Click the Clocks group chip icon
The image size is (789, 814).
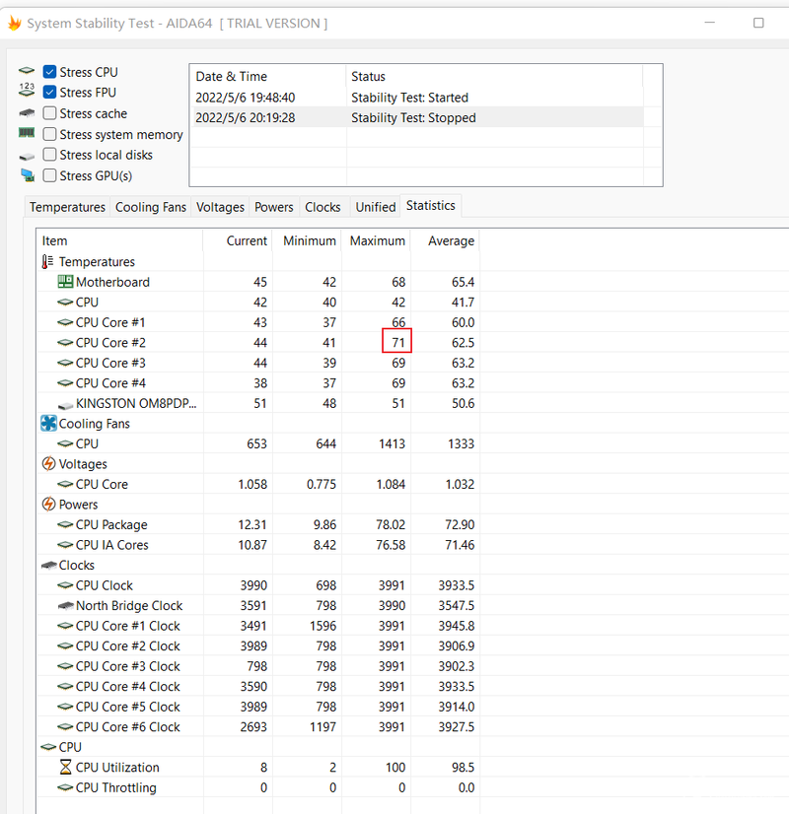coord(48,565)
